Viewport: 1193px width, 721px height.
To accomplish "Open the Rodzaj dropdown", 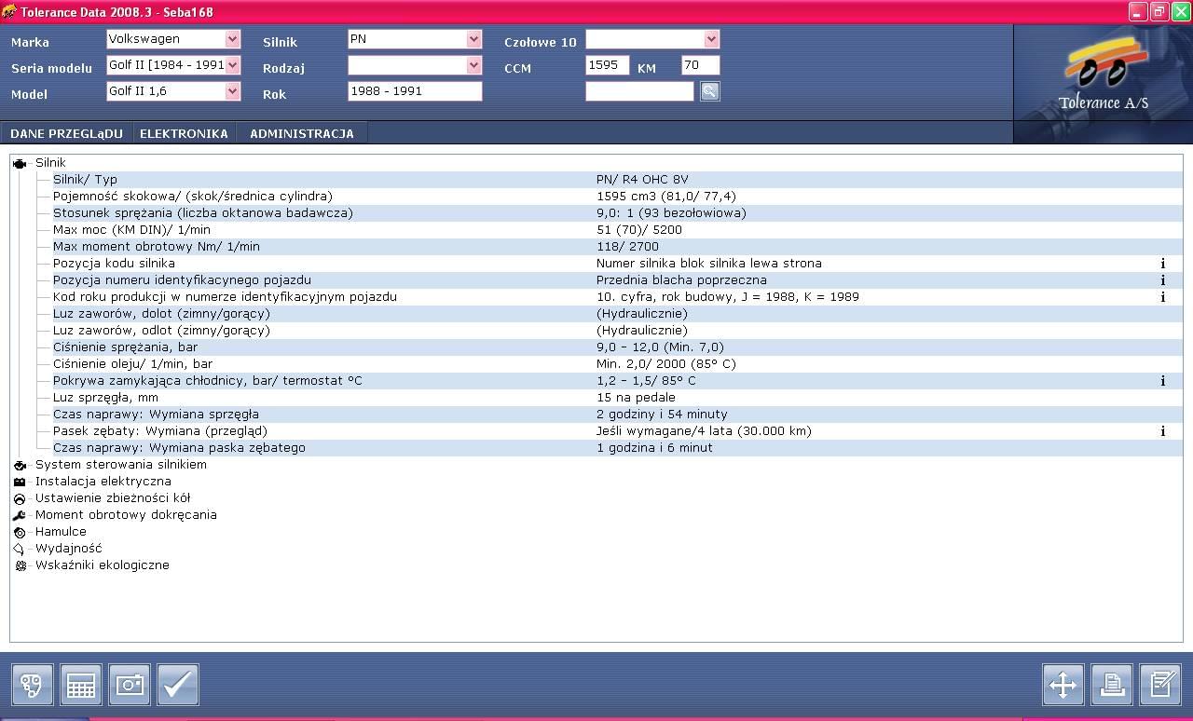I will [x=473, y=65].
